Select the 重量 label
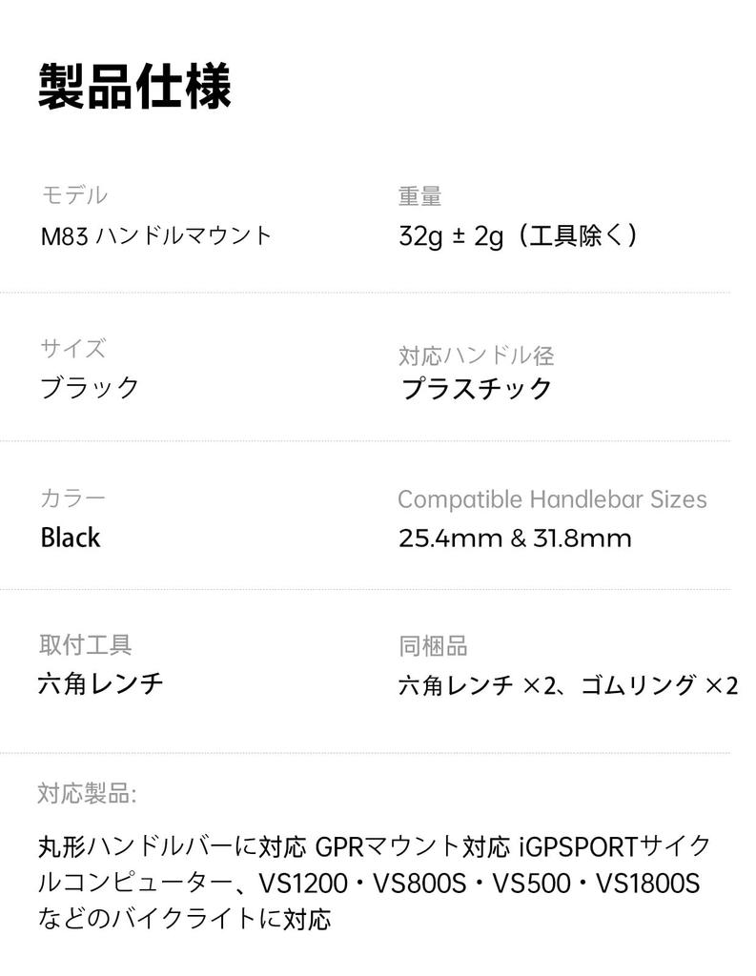 pyautogui.click(x=419, y=196)
